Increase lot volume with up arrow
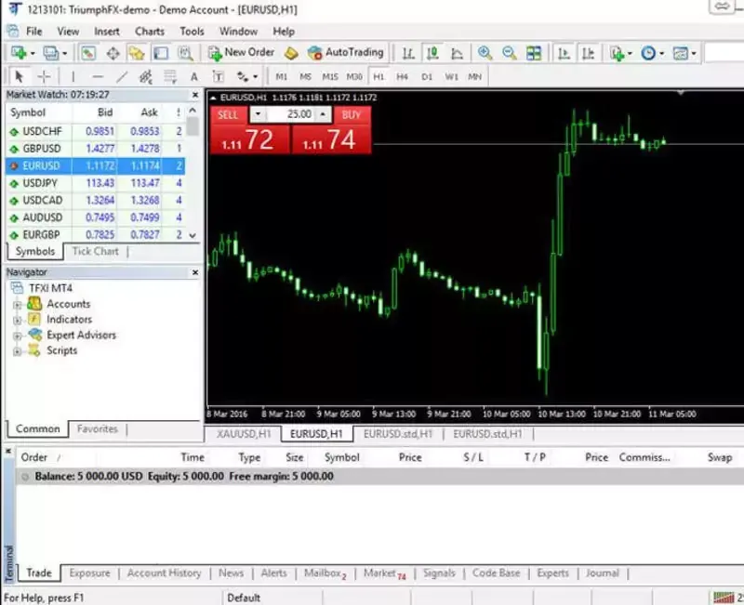Screen dimensions: 744x605 [323, 114]
